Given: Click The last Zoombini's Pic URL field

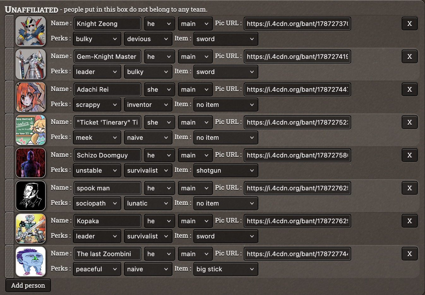Looking at the screenshot, I should (297, 254).
